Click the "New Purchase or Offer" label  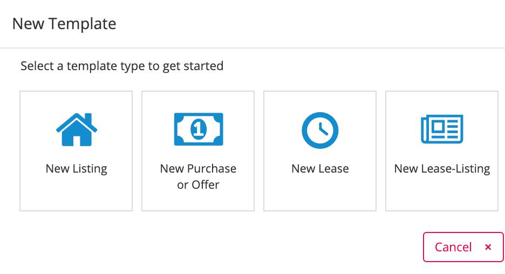coord(198,169)
